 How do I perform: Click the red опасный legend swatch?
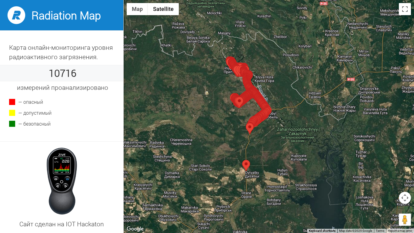pos(12,102)
